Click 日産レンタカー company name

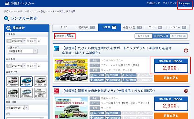pyautogui.click(x=110, y=98)
